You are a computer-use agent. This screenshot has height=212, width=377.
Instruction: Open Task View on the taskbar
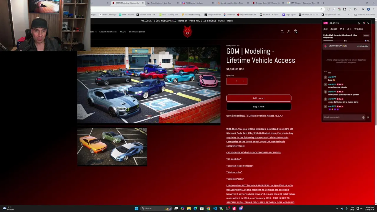176,208
